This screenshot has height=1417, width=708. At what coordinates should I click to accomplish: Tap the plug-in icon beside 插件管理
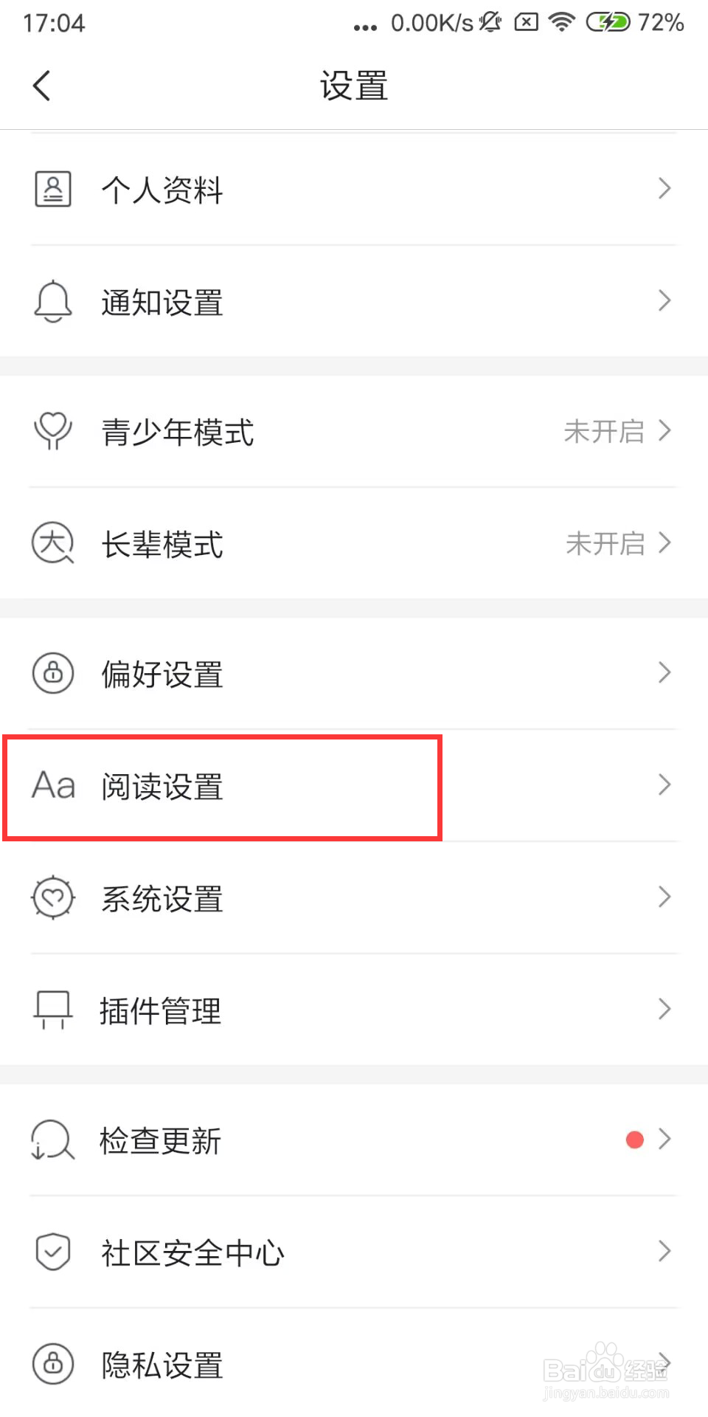53,1010
